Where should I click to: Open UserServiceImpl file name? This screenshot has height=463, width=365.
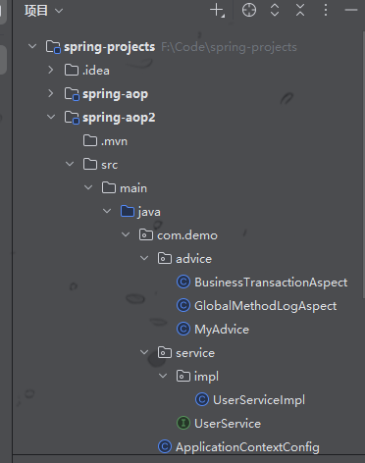(259, 400)
